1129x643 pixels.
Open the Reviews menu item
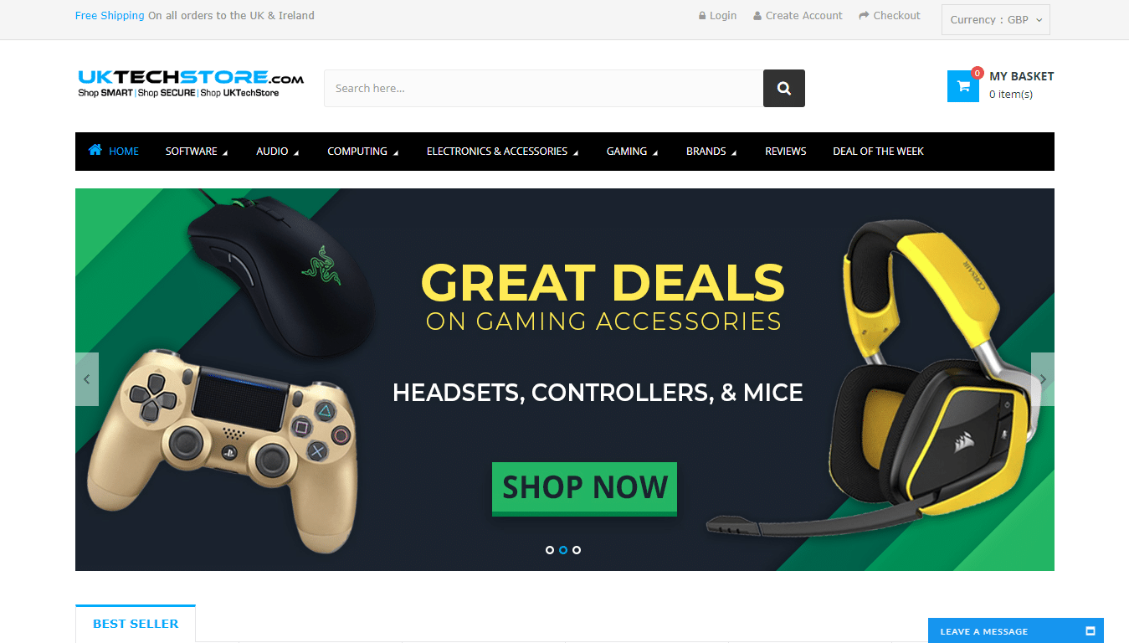point(786,152)
